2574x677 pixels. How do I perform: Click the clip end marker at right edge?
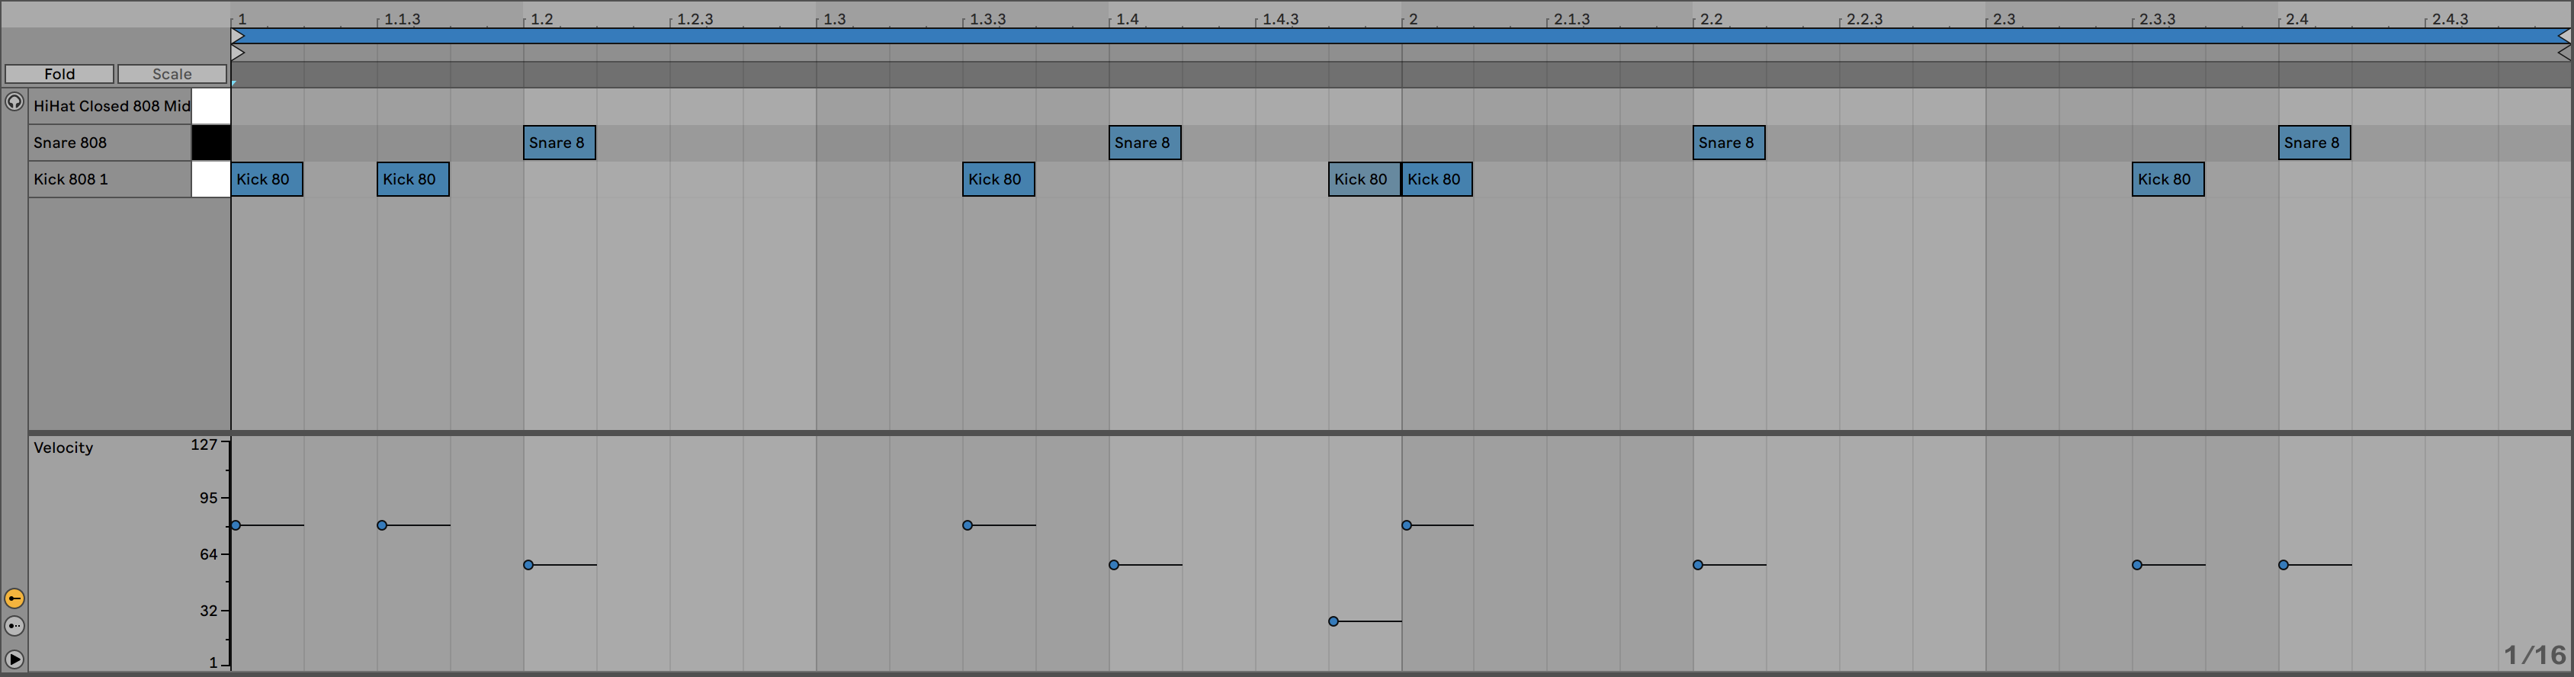(x=2563, y=53)
